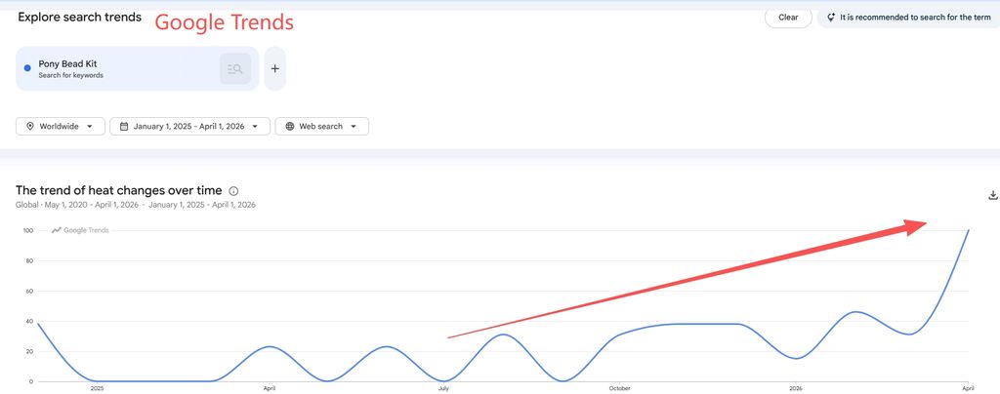Open the January 1, 2025 - April 1, 2026 date dropdown
The image size is (1000, 394).
[190, 126]
